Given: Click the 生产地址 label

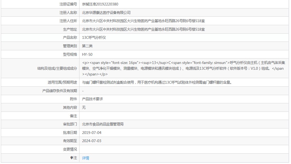Looking at the screenshot, I should click(70, 29).
